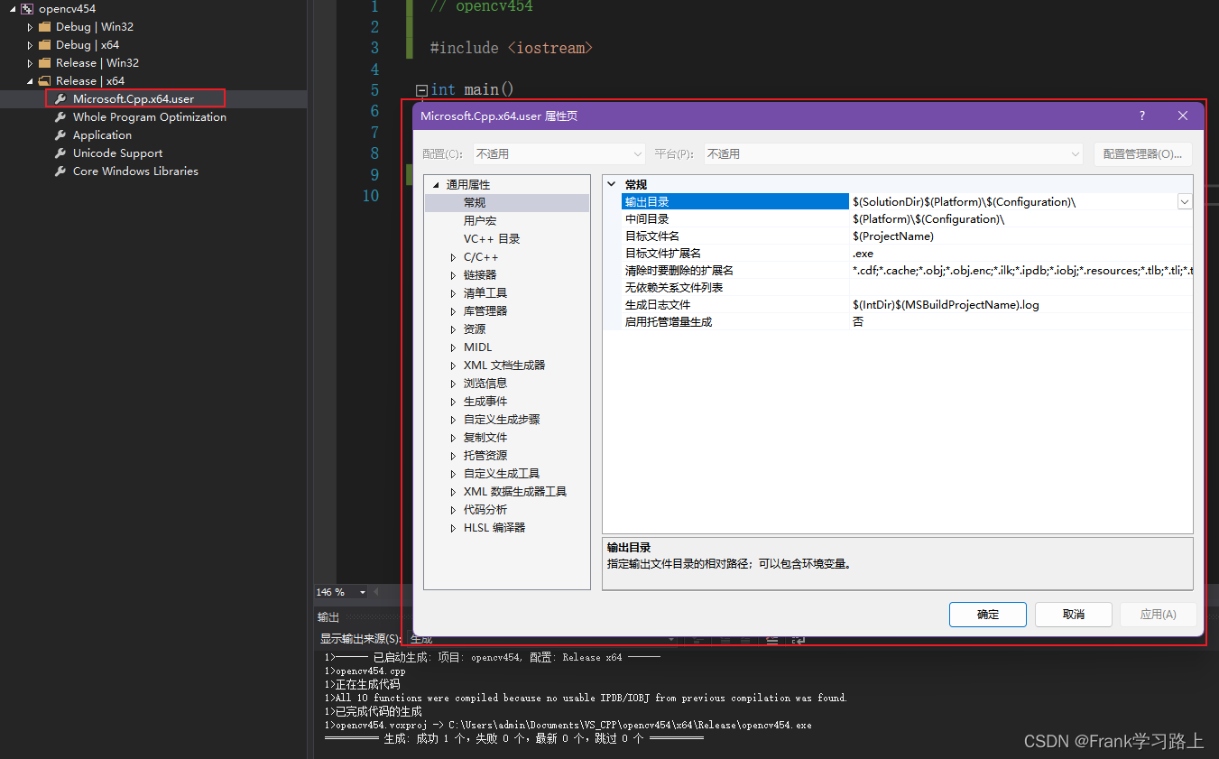Click the opencv454.exe output path line

tap(568, 725)
